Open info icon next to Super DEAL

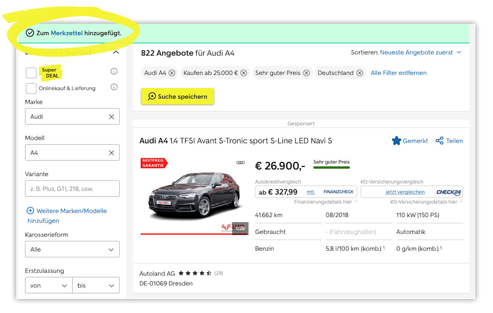(x=114, y=71)
